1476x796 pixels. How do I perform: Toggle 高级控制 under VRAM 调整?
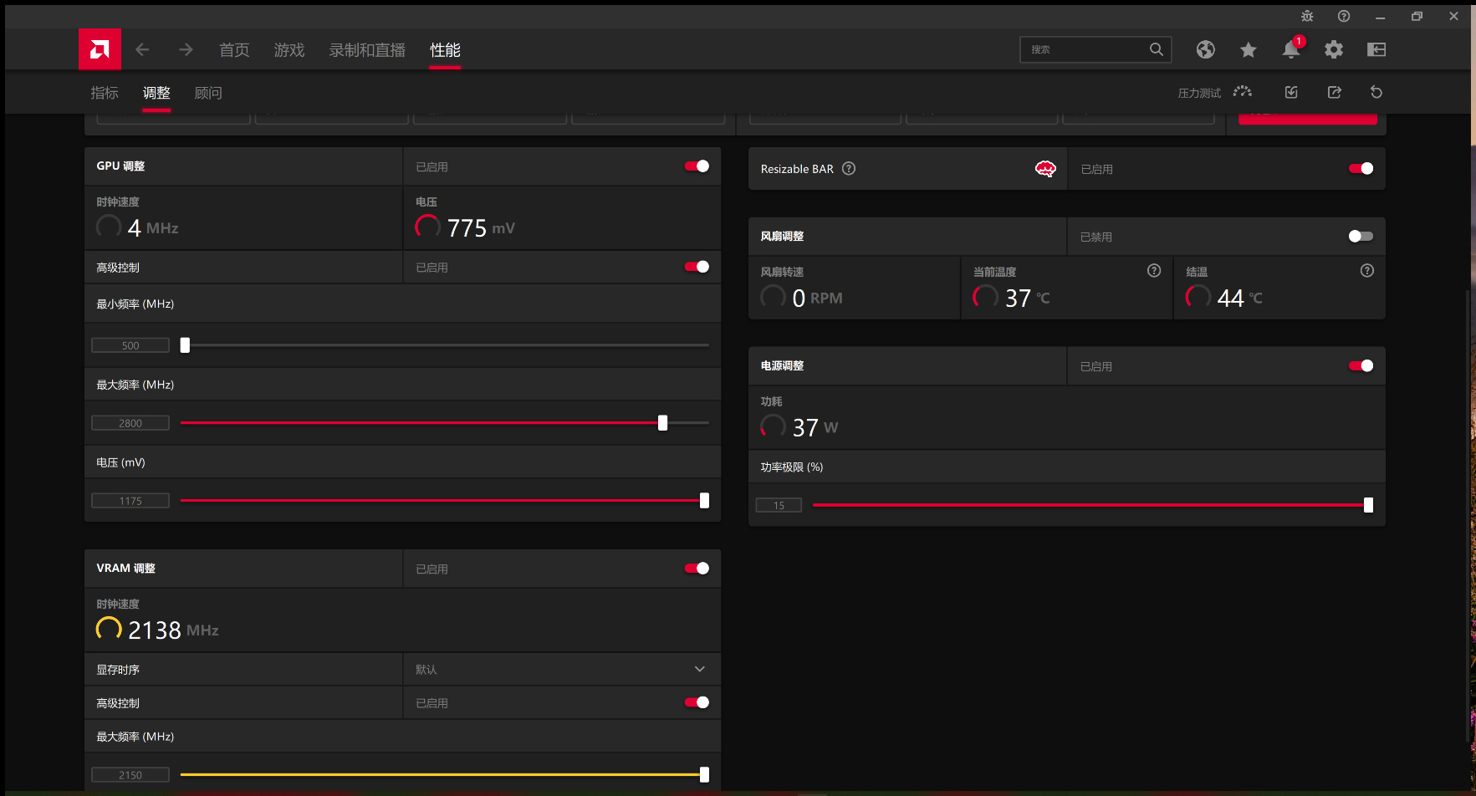(697, 702)
